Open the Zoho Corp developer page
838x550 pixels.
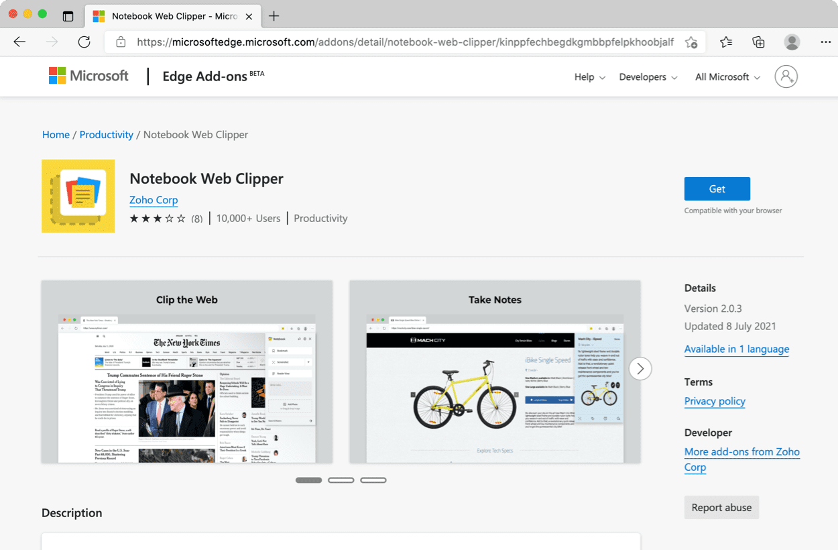pos(154,200)
